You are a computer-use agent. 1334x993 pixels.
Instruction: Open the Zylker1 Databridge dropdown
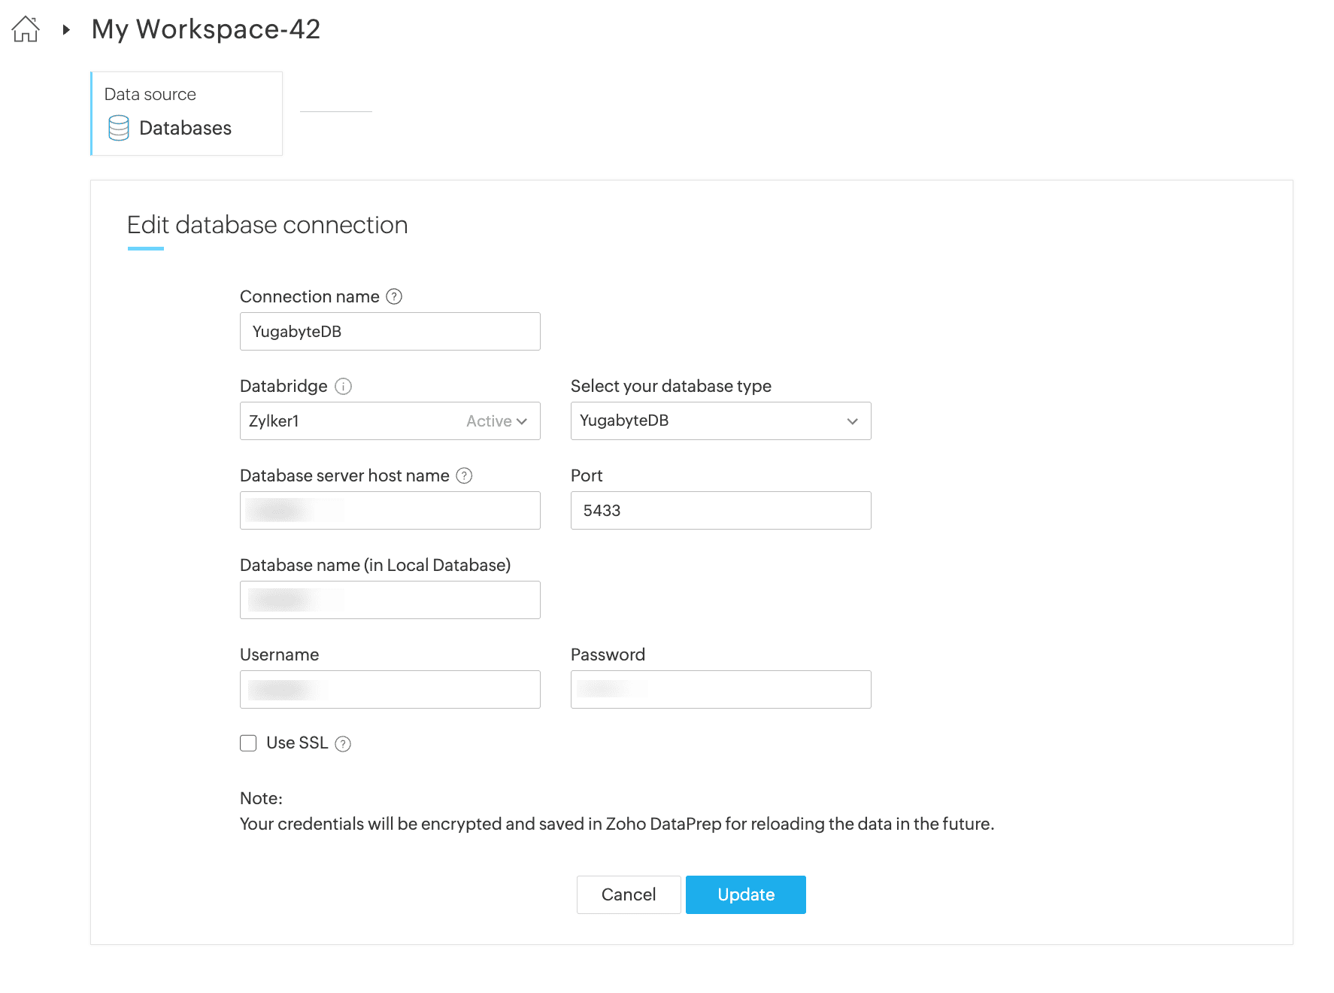[x=390, y=421]
